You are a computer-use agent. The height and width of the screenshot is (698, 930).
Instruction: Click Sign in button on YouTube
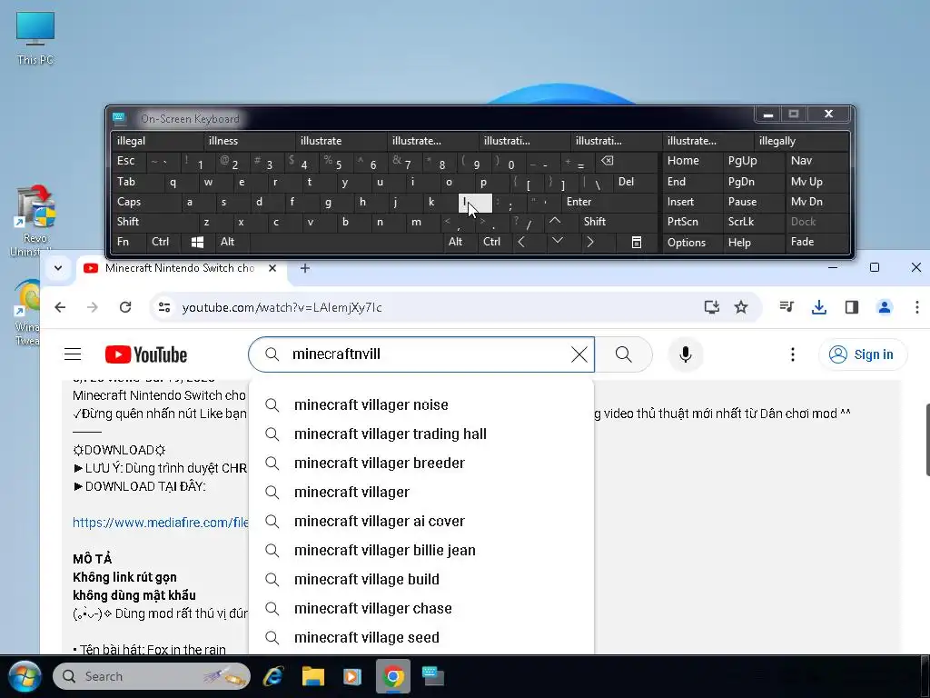coord(863,354)
